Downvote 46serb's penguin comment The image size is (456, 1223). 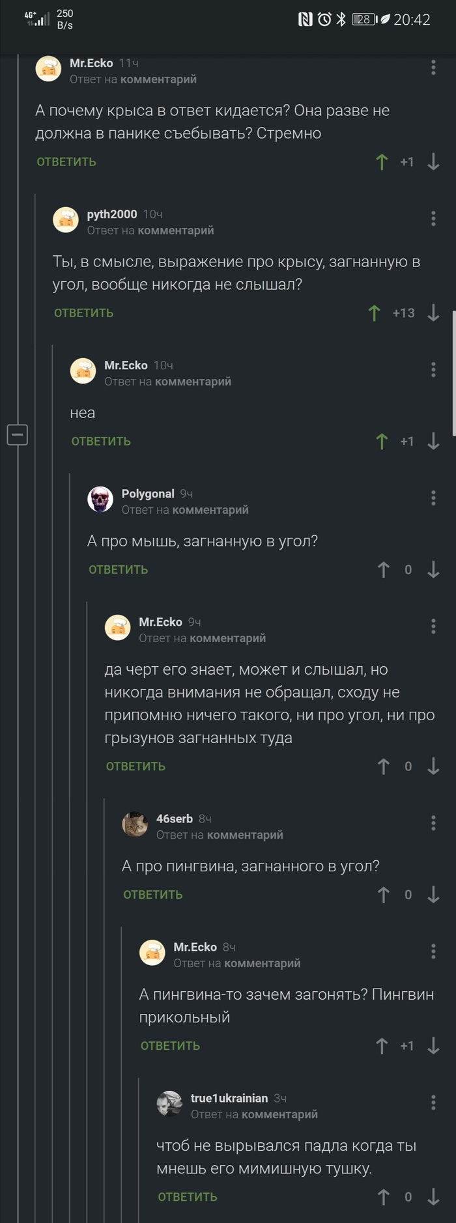click(434, 895)
